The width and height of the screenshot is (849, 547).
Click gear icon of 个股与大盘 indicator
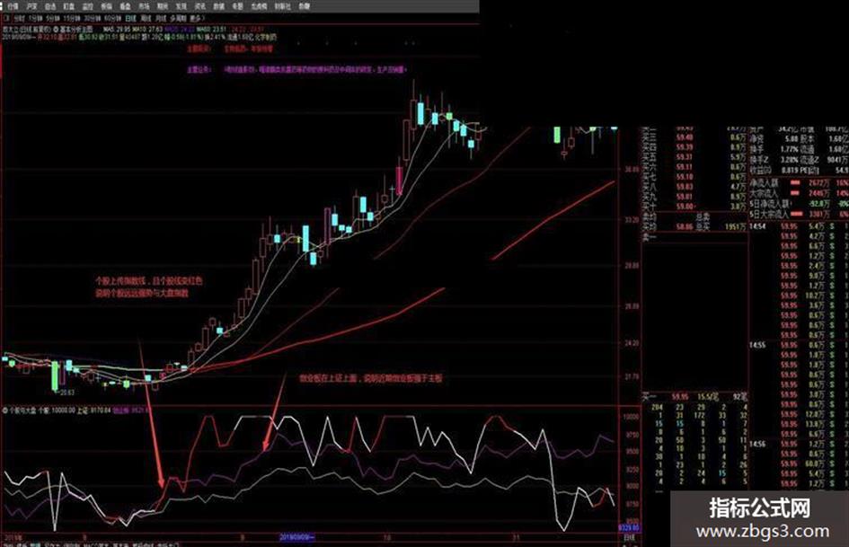[6, 410]
